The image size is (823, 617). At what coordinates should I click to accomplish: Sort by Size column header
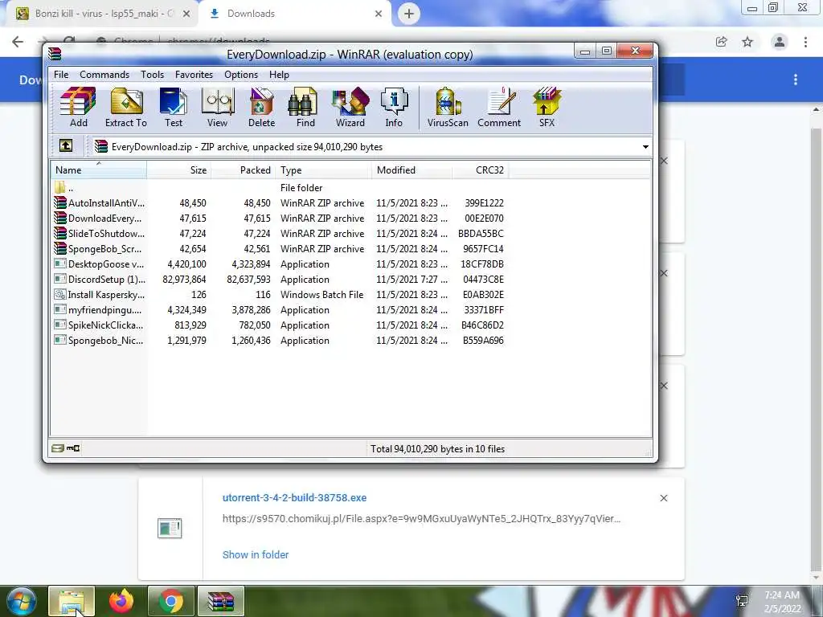[x=179, y=170]
